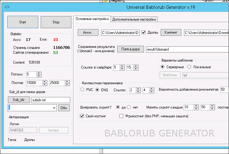Click the disabled Шаблоны button
Image resolution: width=229 pixels, height=154 pixels.
(170, 75)
